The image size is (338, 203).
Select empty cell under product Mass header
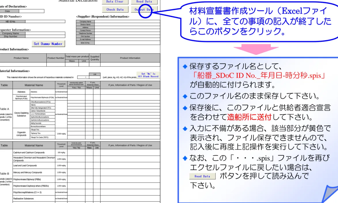[x=72, y=64]
